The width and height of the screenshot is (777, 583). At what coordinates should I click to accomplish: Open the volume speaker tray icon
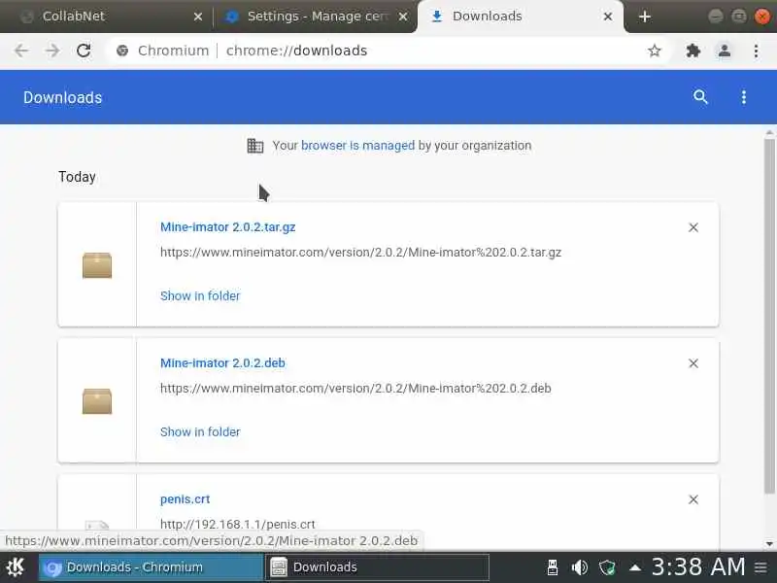pyautogui.click(x=579, y=567)
